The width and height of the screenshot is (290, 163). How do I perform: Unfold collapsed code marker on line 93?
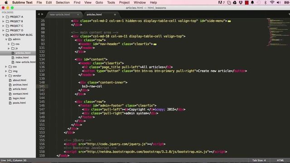click(x=155, y=44)
